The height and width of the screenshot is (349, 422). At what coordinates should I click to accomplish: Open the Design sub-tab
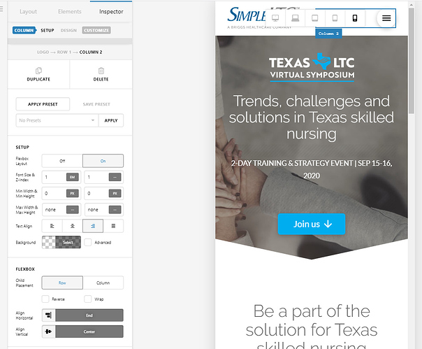(68, 31)
